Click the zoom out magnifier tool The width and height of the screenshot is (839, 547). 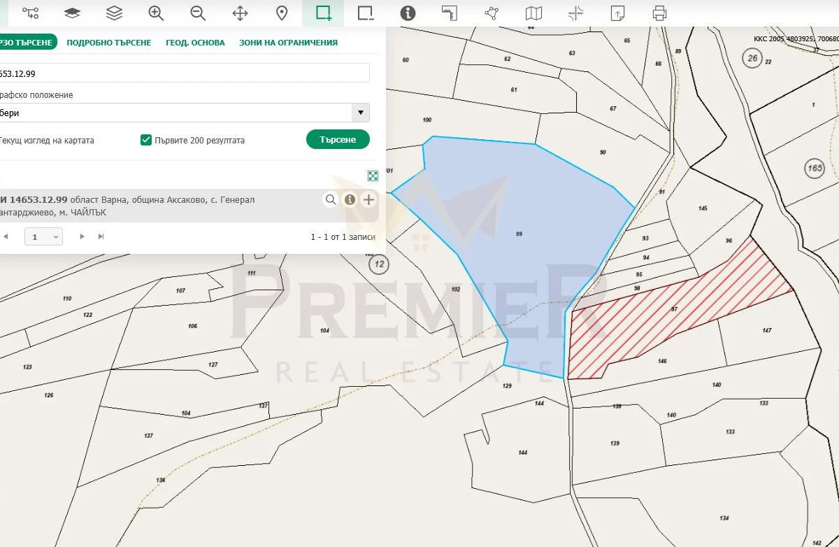(198, 13)
